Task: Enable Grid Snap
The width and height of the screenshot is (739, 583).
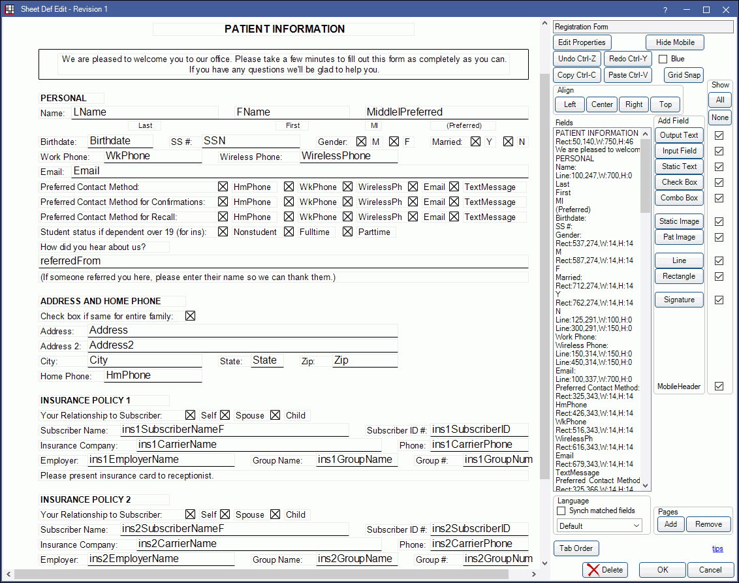Action: [683, 74]
